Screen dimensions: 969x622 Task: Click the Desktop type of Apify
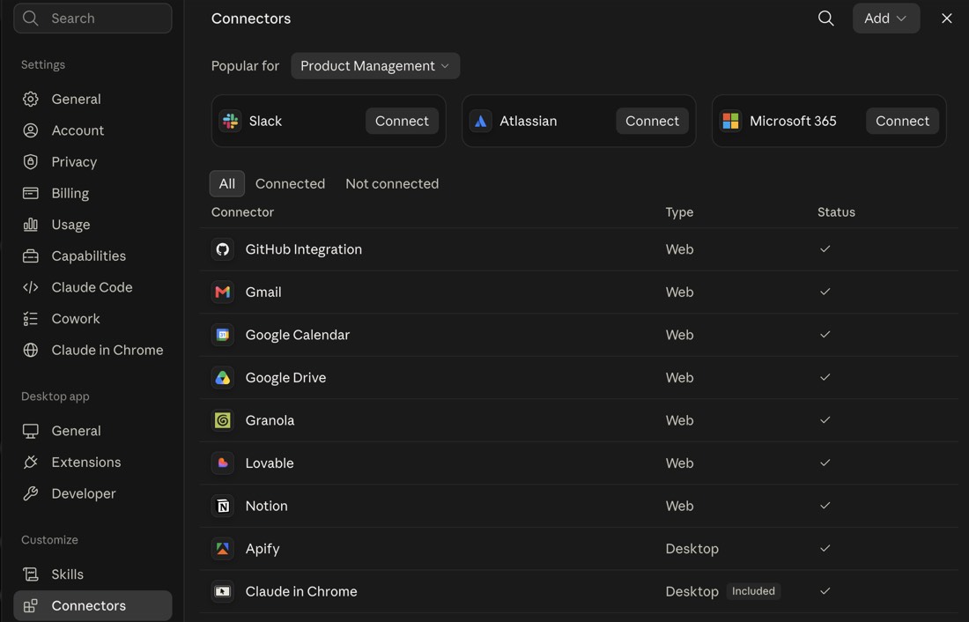click(x=692, y=548)
